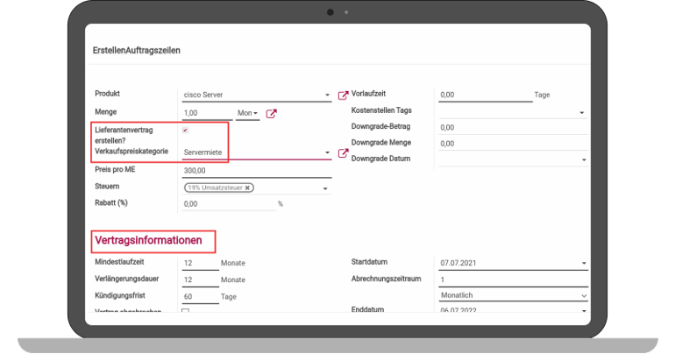Enable the Vertrag abgebrochen checkbox
Image resolution: width=675 pixels, height=354 pixels.
[185, 311]
